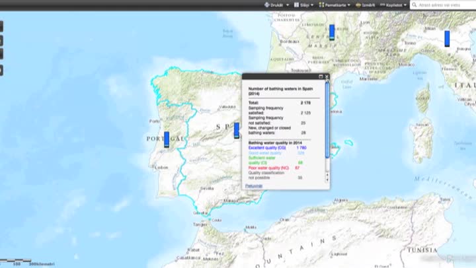Click the Portugal bathing water bar marker
The image size is (476, 268).
[x=167, y=139]
